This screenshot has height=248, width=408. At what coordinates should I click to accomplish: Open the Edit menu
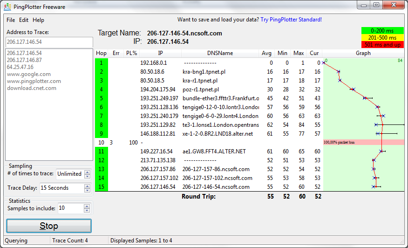[x=24, y=20]
